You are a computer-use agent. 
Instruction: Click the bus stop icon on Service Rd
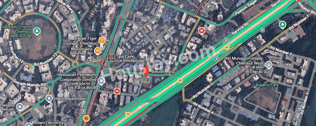tap(226, 40)
